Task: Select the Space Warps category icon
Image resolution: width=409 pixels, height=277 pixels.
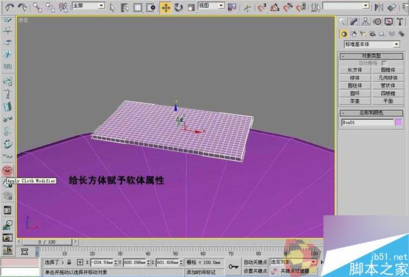Action: click(x=391, y=33)
